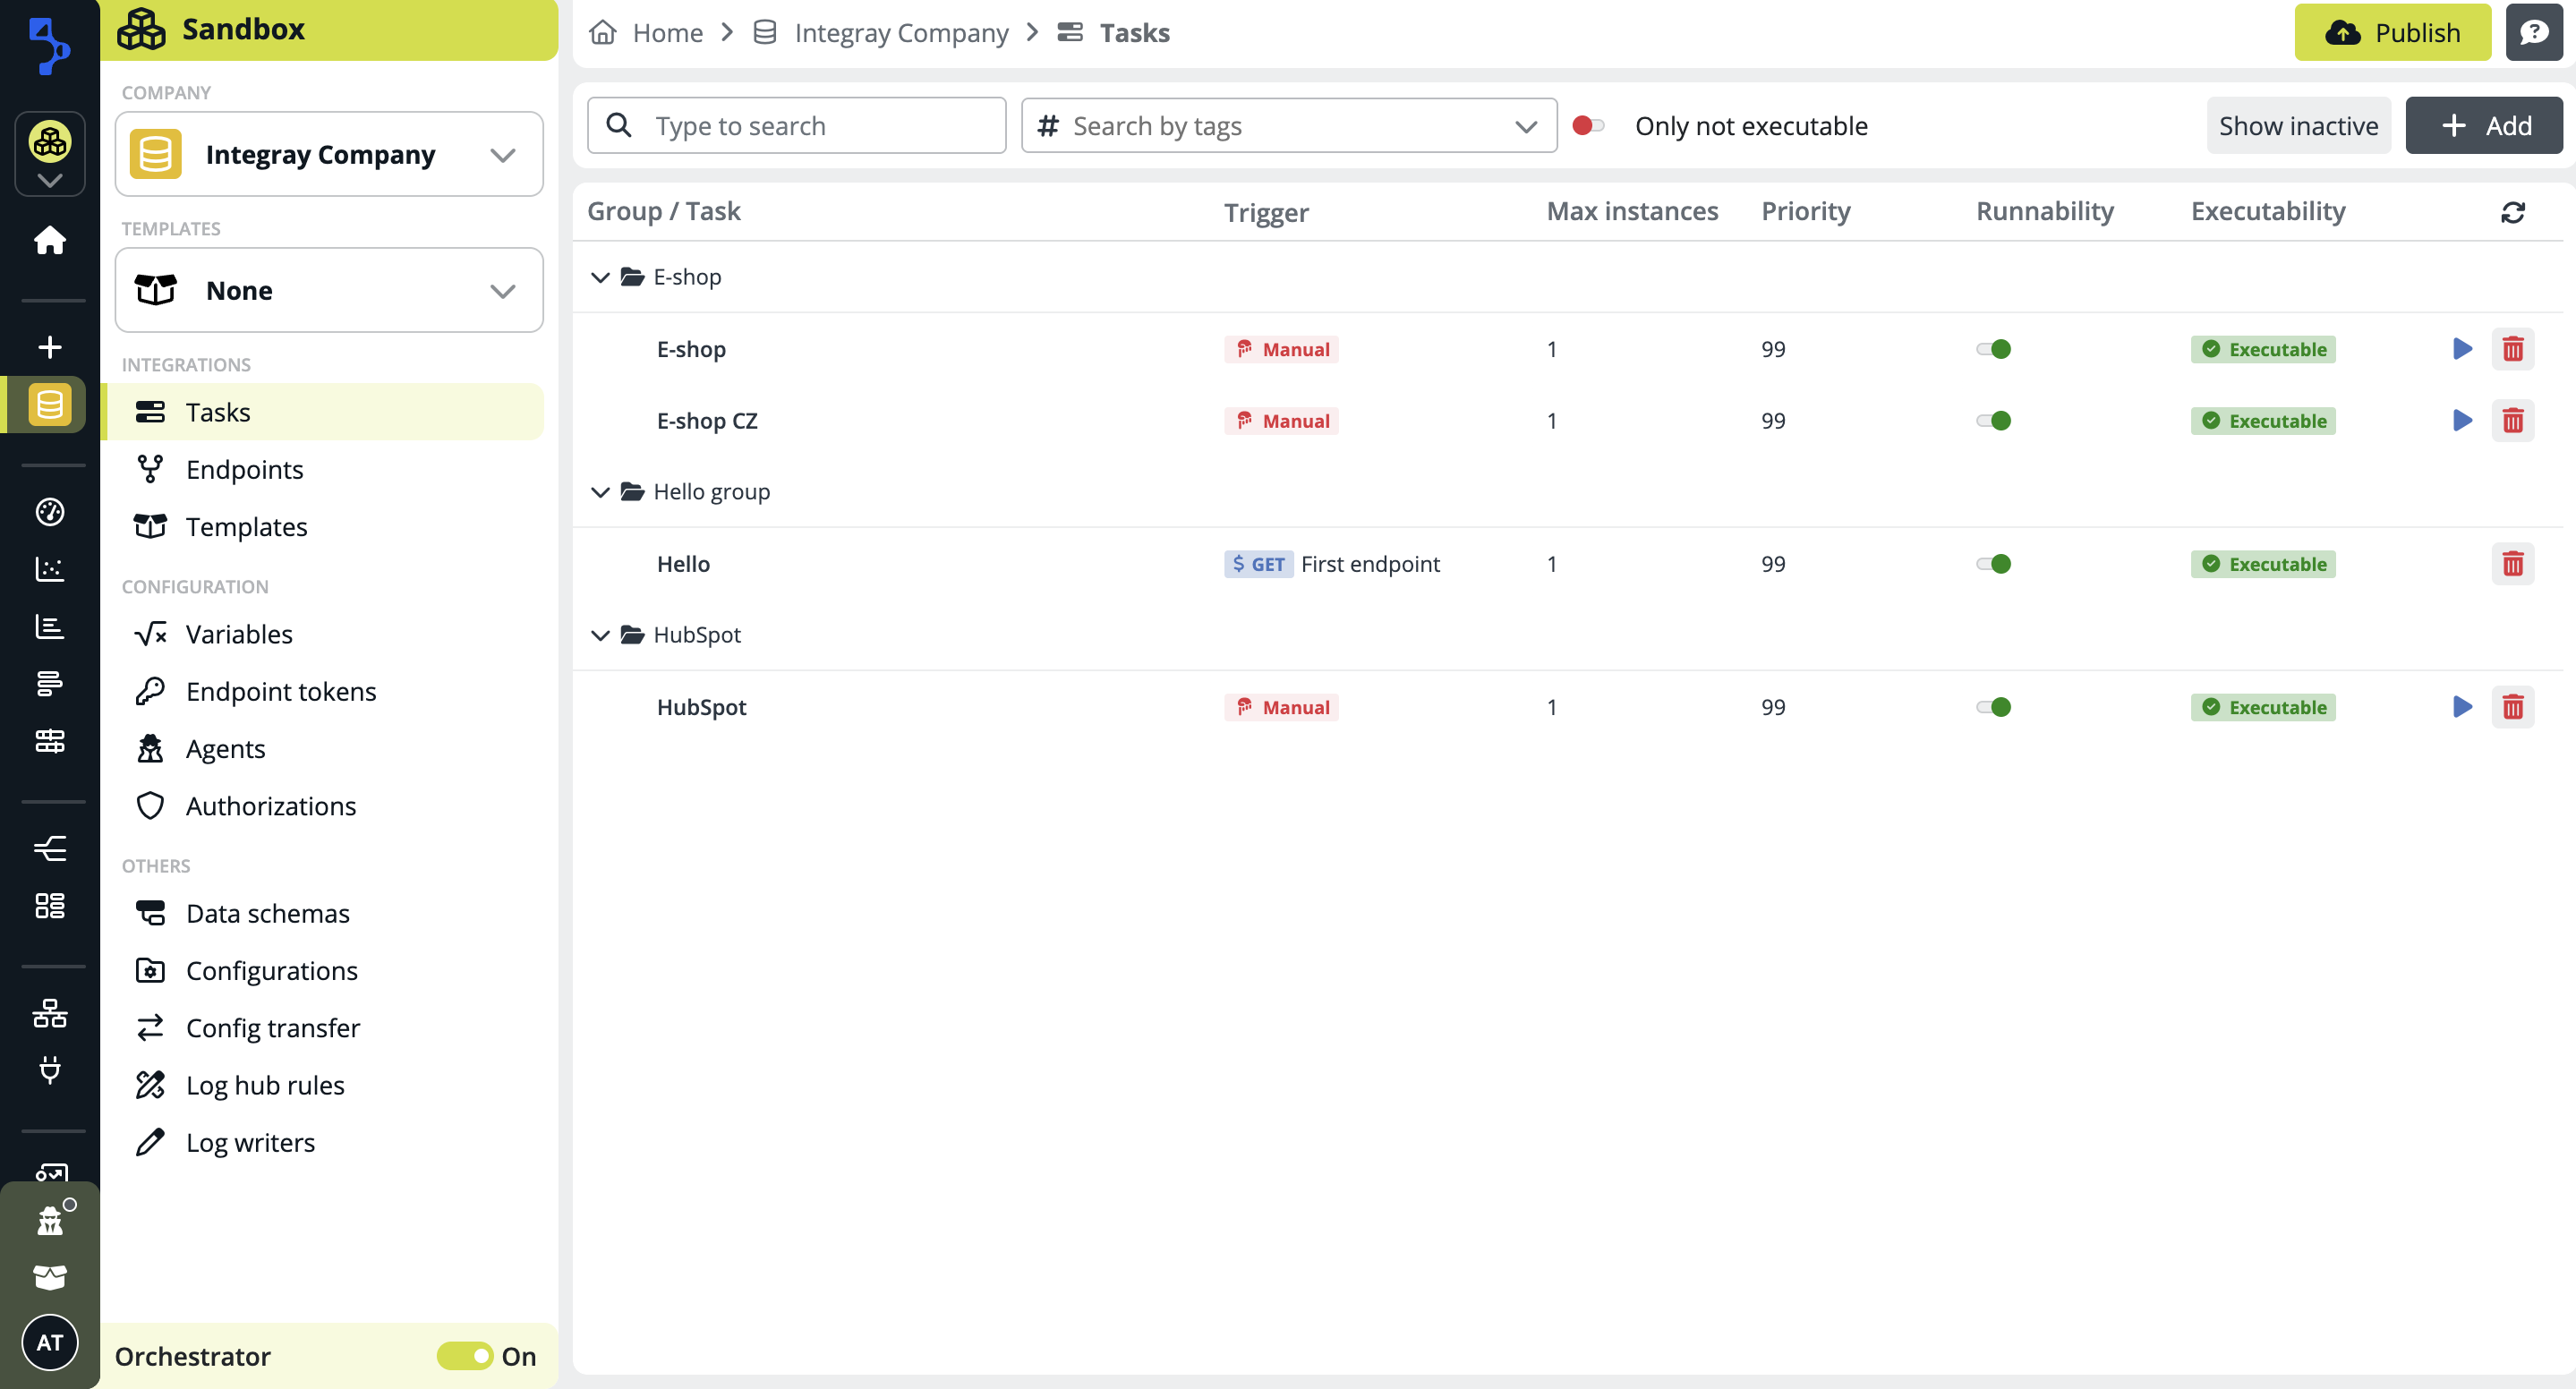Click the plus icon in left rail

(49, 347)
